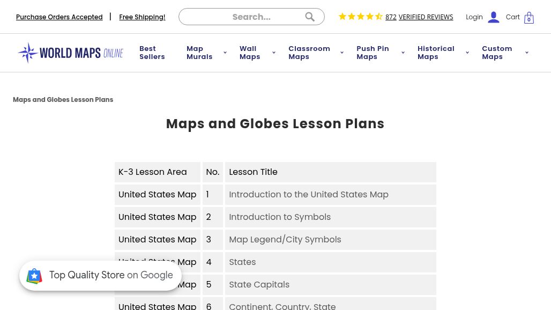The height and width of the screenshot is (310, 551).
Task: Click the Free Shipping link
Action: click(142, 17)
